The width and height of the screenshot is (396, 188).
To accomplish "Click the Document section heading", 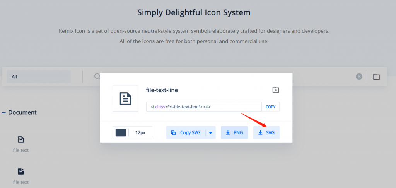I will (x=22, y=113).
